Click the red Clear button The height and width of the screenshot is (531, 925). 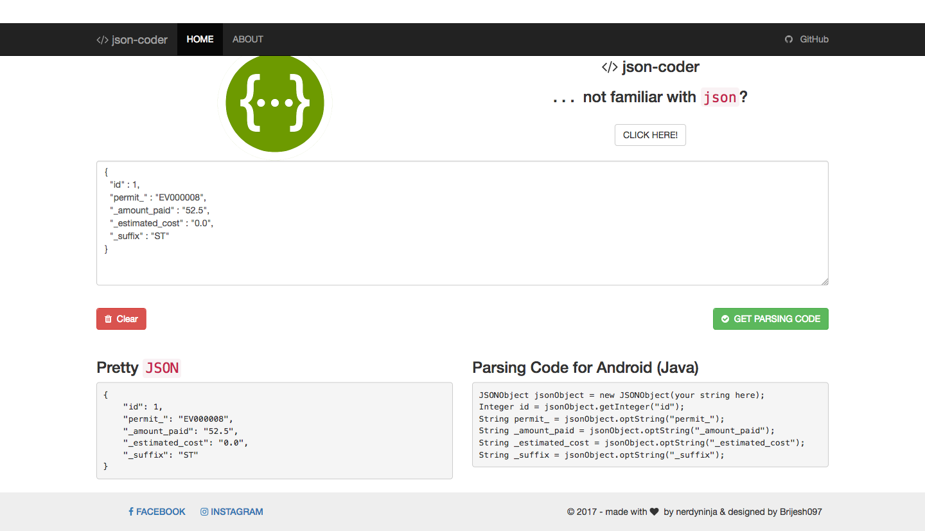121,319
